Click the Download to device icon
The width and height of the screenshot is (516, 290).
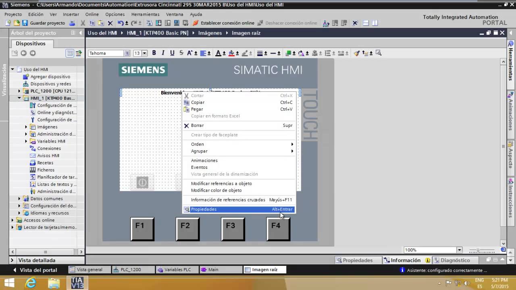158,23
